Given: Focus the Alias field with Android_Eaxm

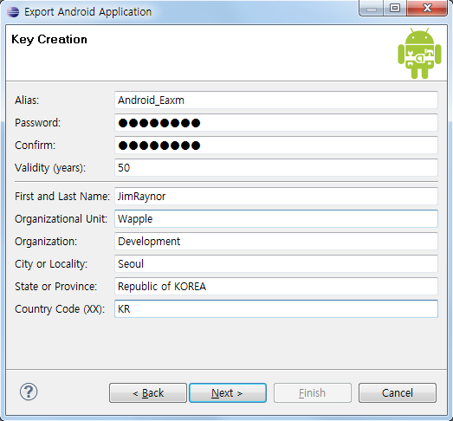Looking at the screenshot, I should click(x=276, y=100).
